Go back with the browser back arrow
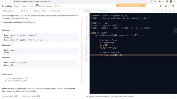Image resolution: width=177 pixels, height=99 pixels. click(x=2, y=1)
